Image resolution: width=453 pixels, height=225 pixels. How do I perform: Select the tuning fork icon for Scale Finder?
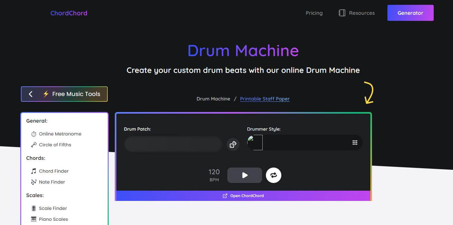point(33,208)
